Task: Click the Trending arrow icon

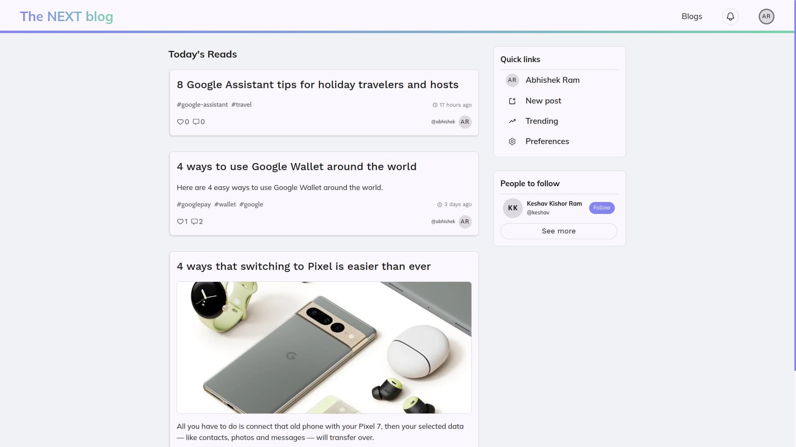Action: (512, 121)
